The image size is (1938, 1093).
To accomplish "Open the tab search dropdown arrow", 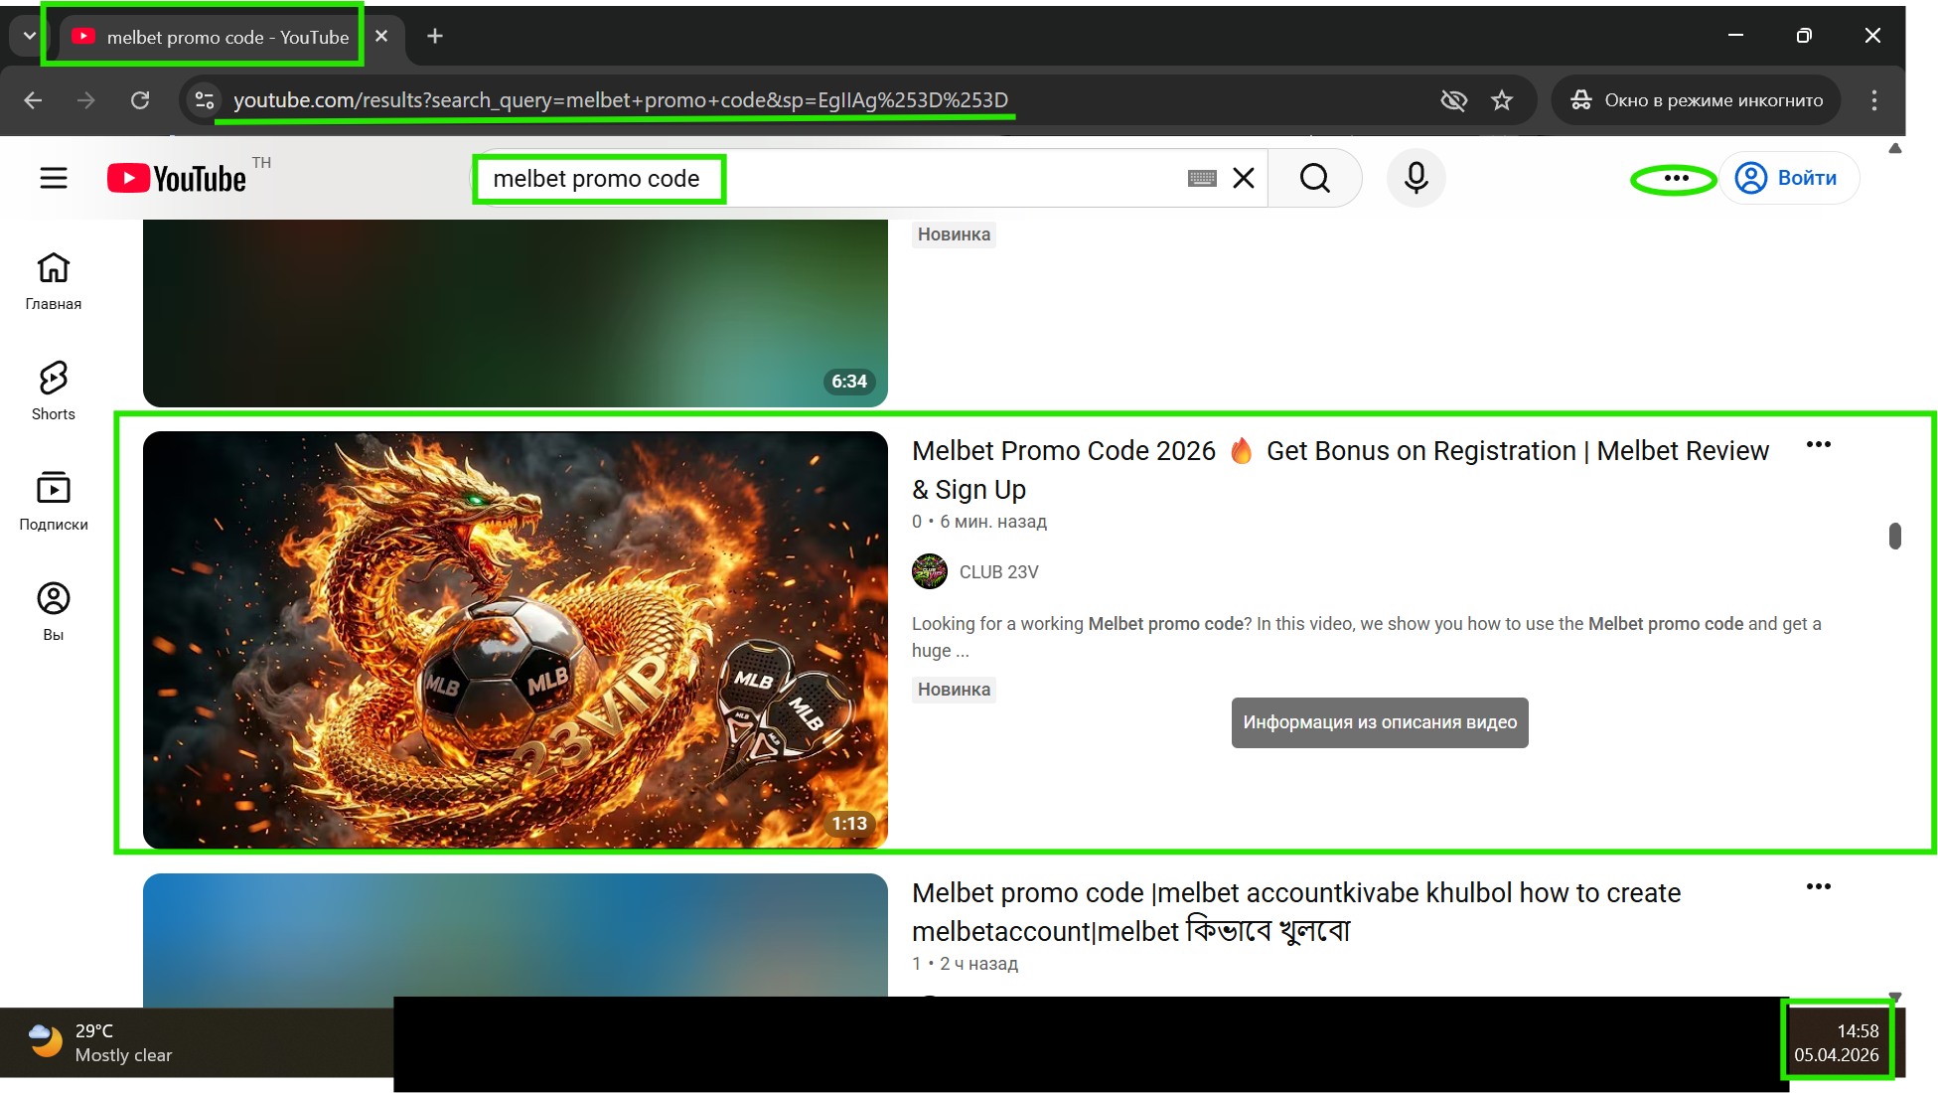I will pyautogui.click(x=29, y=36).
